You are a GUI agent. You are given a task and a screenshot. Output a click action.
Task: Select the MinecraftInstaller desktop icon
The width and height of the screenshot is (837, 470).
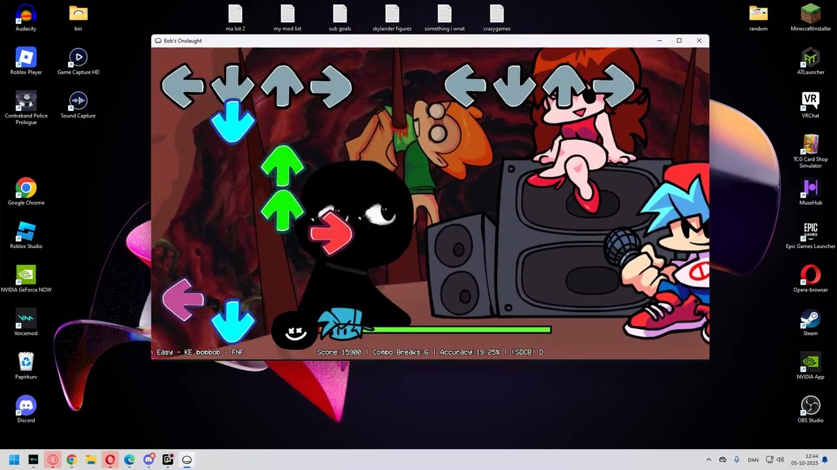click(x=810, y=18)
